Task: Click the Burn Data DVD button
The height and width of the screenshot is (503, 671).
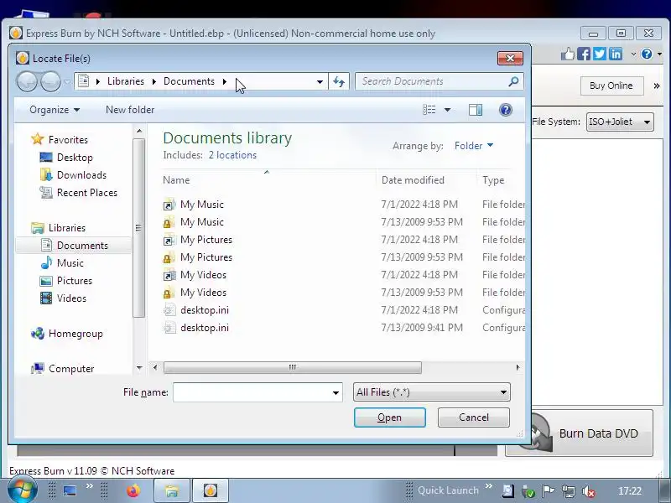Action: pyautogui.click(x=579, y=433)
